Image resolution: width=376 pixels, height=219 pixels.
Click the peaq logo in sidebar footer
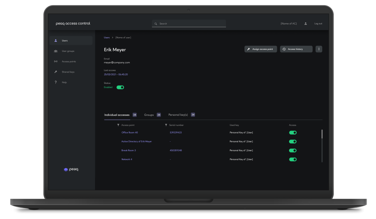tap(71, 170)
